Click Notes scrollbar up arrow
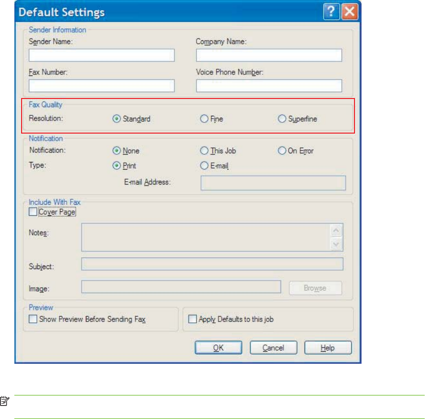 pyautogui.click(x=336, y=231)
